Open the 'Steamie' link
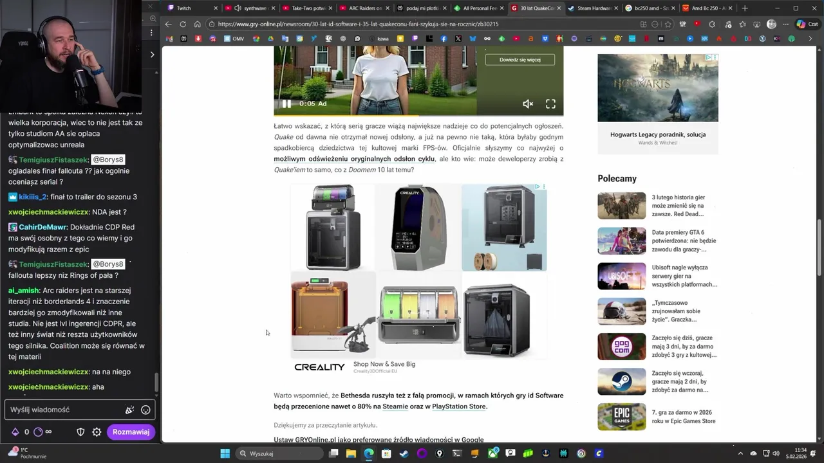This screenshot has width=824, height=463. (395, 406)
